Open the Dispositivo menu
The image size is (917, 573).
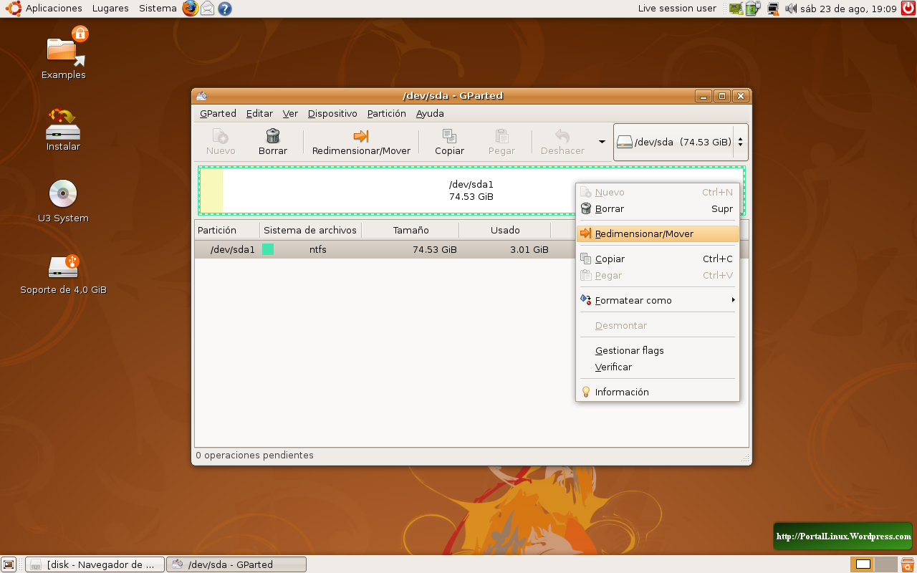[332, 113]
